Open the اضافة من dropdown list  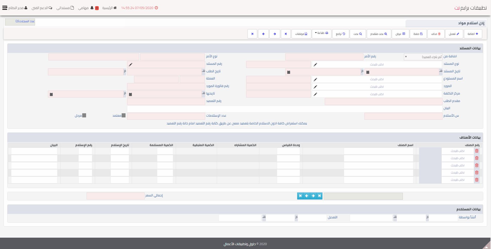423,57
